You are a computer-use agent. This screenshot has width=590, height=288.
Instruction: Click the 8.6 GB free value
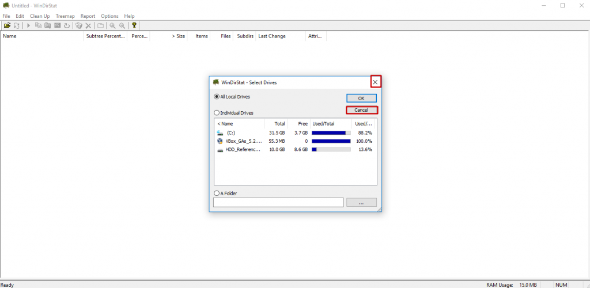[x=301, y=149]
